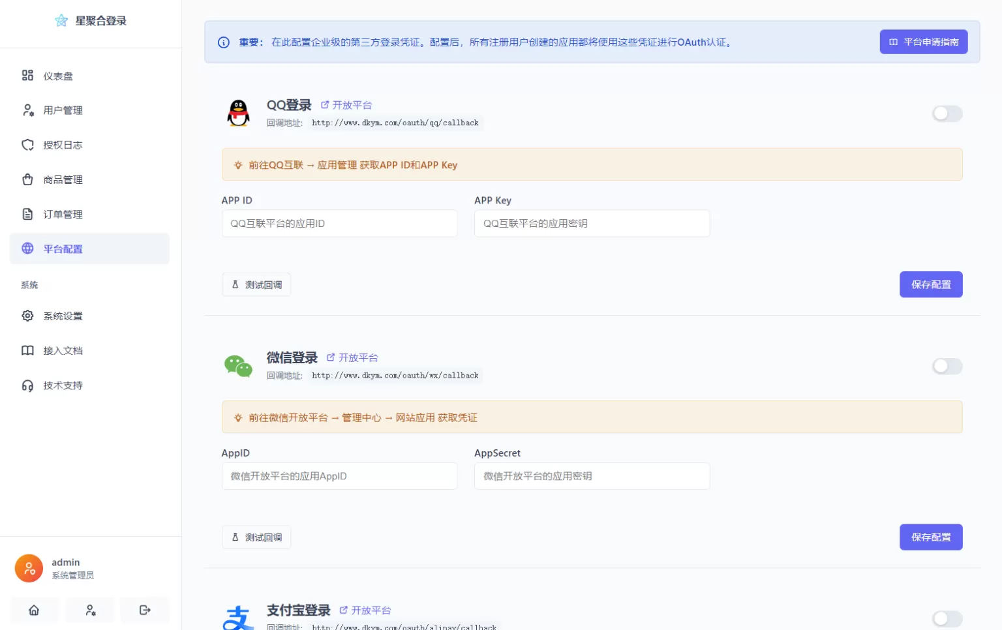Image resolution: width=1002 pixels, height=630 pixels.
Task: Turn on the 支付宝登录 toggle switch
Action: [947, 618]
